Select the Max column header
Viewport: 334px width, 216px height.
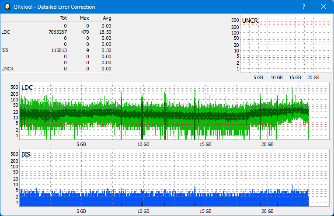click(85, 18)
